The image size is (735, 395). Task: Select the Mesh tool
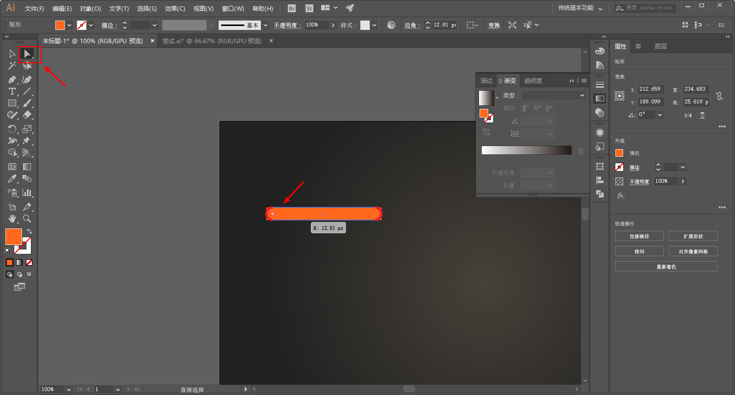coord(12,167)
